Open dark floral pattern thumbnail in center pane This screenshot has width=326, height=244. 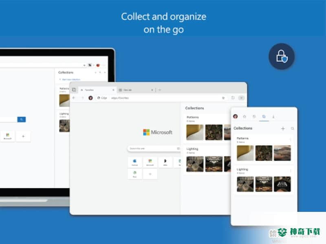coord(214,133)
